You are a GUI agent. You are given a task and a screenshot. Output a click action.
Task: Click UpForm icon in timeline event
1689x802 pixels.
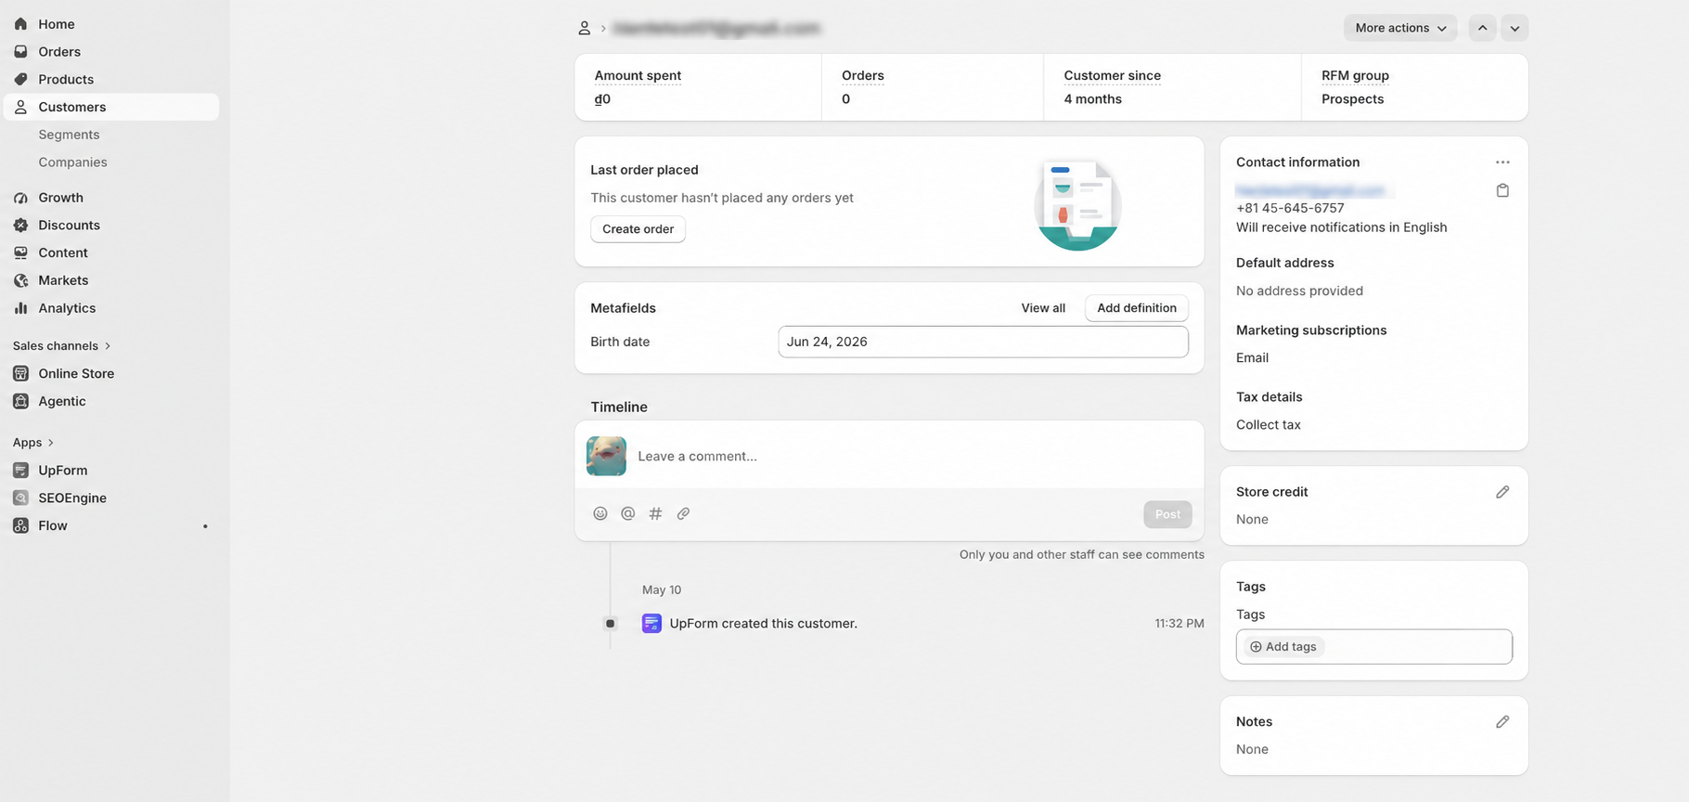pyautogui.click(x=651, y=624)
